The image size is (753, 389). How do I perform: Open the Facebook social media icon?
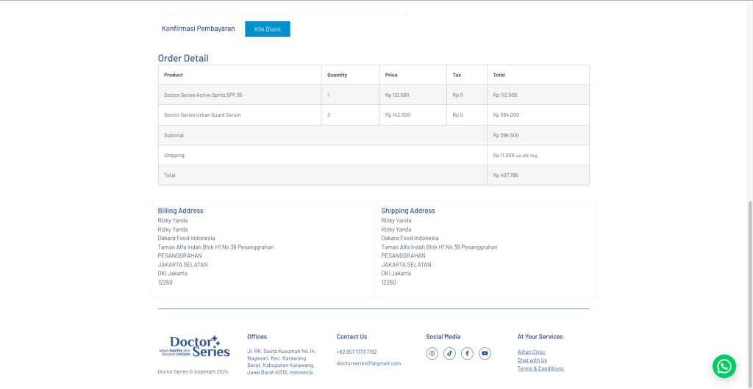[x=467, y=354]
